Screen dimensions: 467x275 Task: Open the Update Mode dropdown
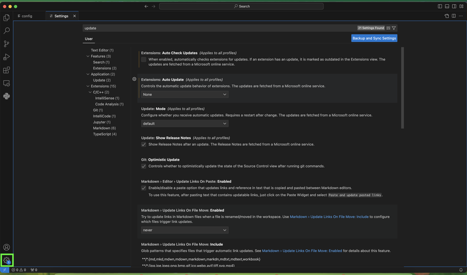tap(184, 124)
